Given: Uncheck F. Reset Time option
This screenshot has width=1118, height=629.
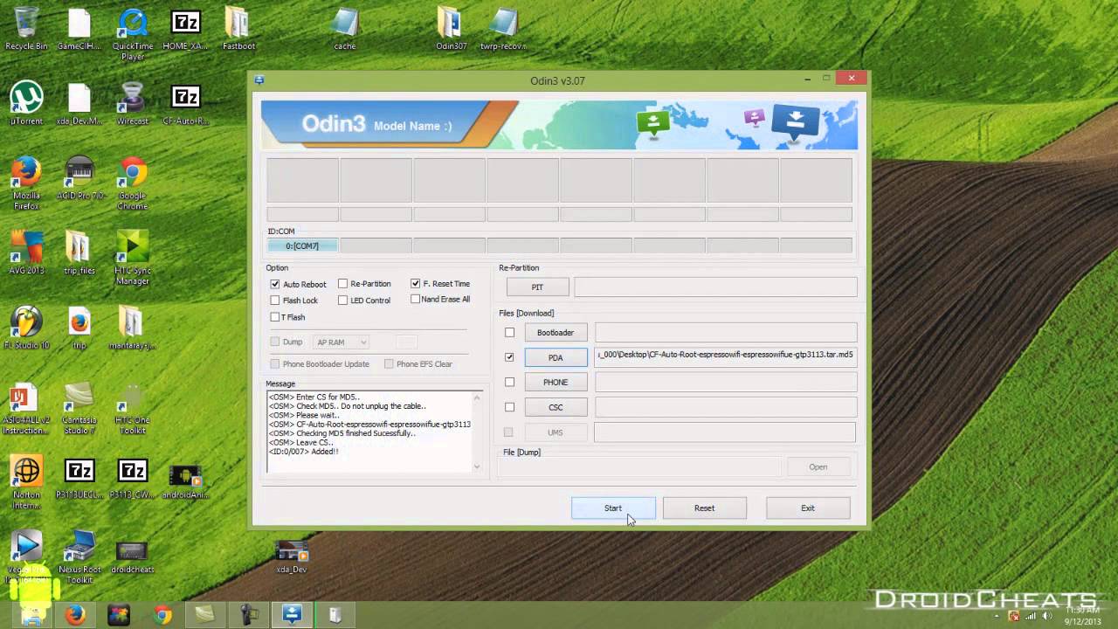Looking at the screenshot, I should (x=415, y=284).
